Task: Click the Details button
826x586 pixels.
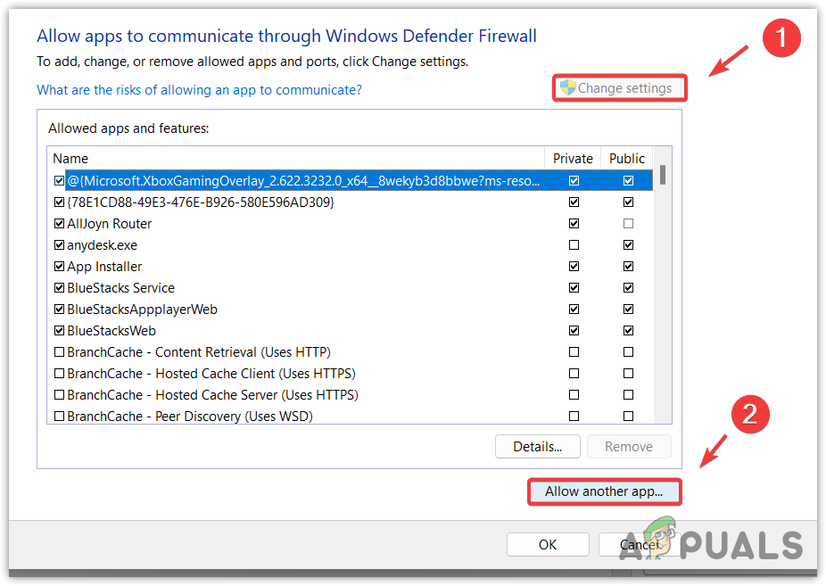Action: [x=538, y=446]
